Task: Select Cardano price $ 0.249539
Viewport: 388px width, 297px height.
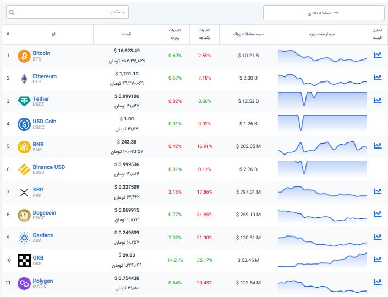Action: [x=127, y=233]
